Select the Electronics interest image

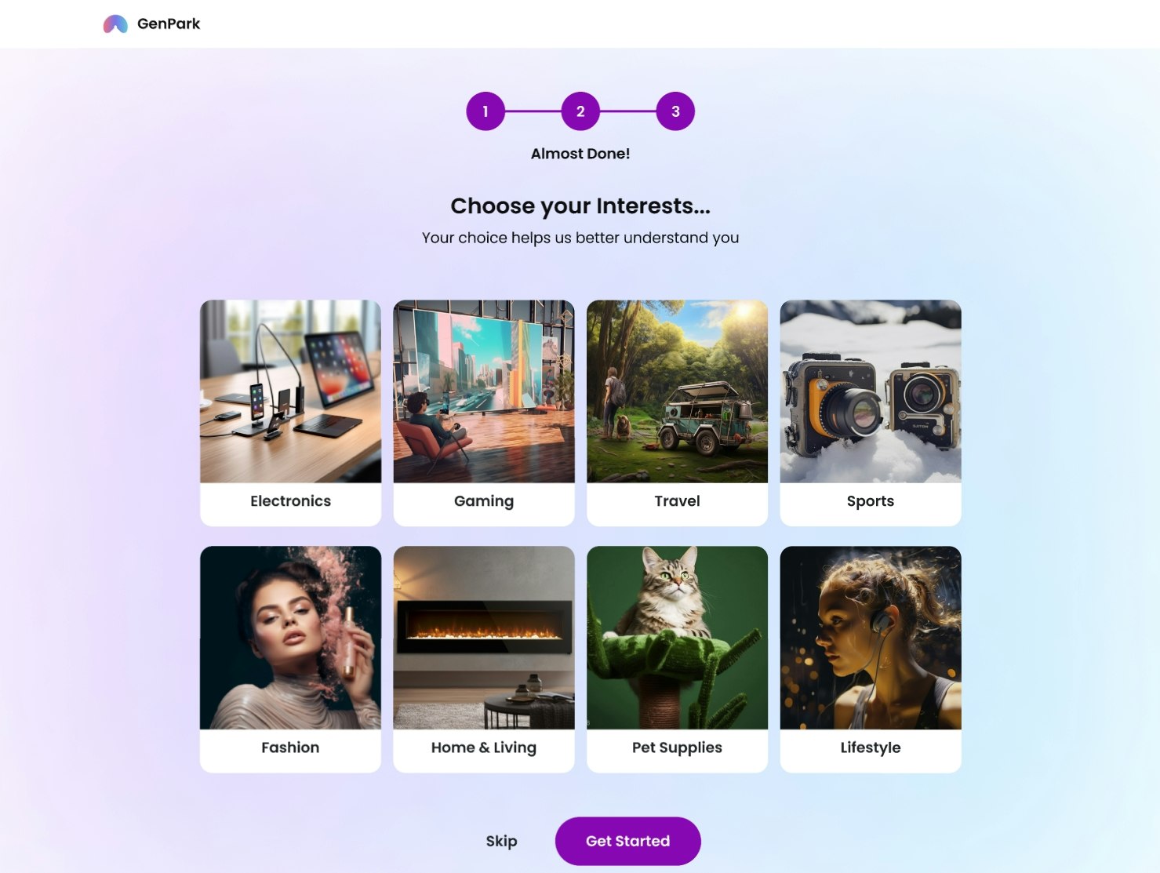tap(291, 391)
